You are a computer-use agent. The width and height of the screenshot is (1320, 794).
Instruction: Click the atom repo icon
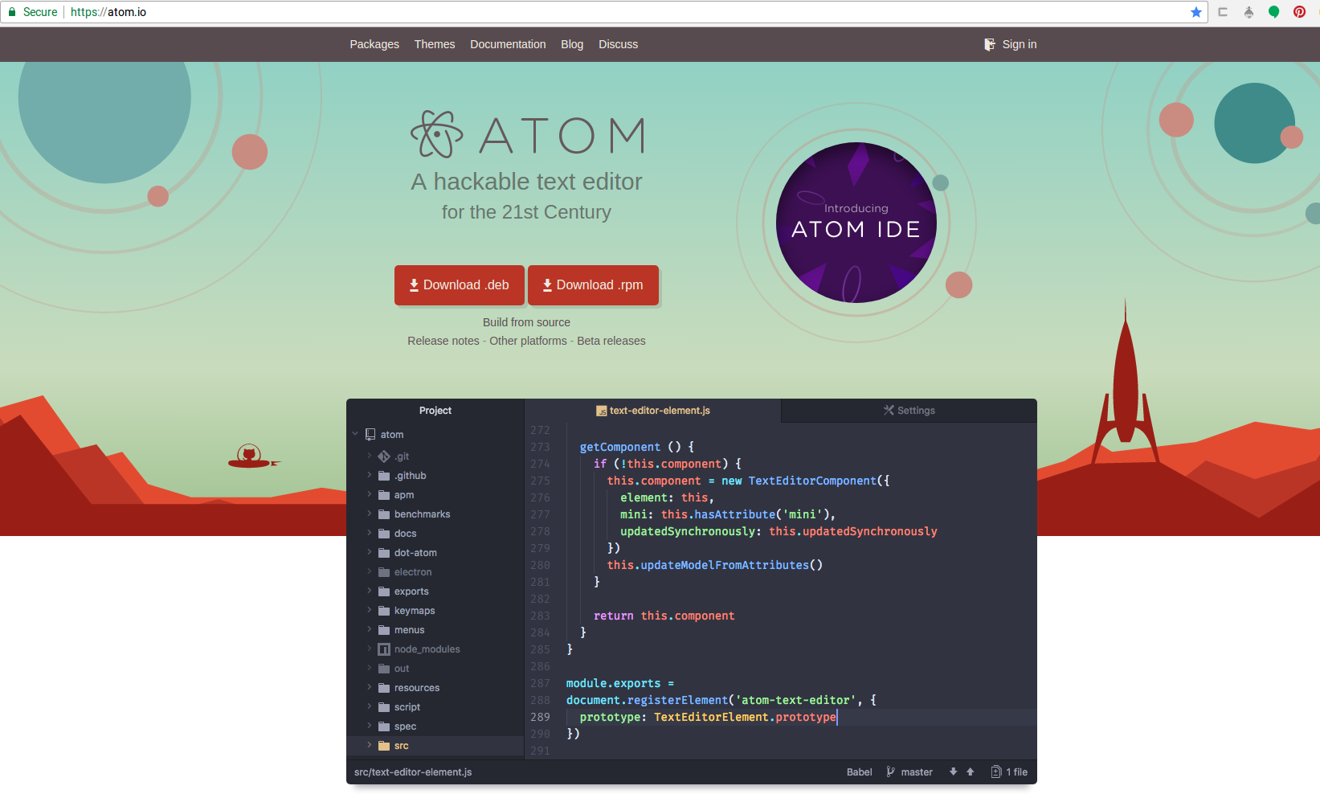[370, 434]
